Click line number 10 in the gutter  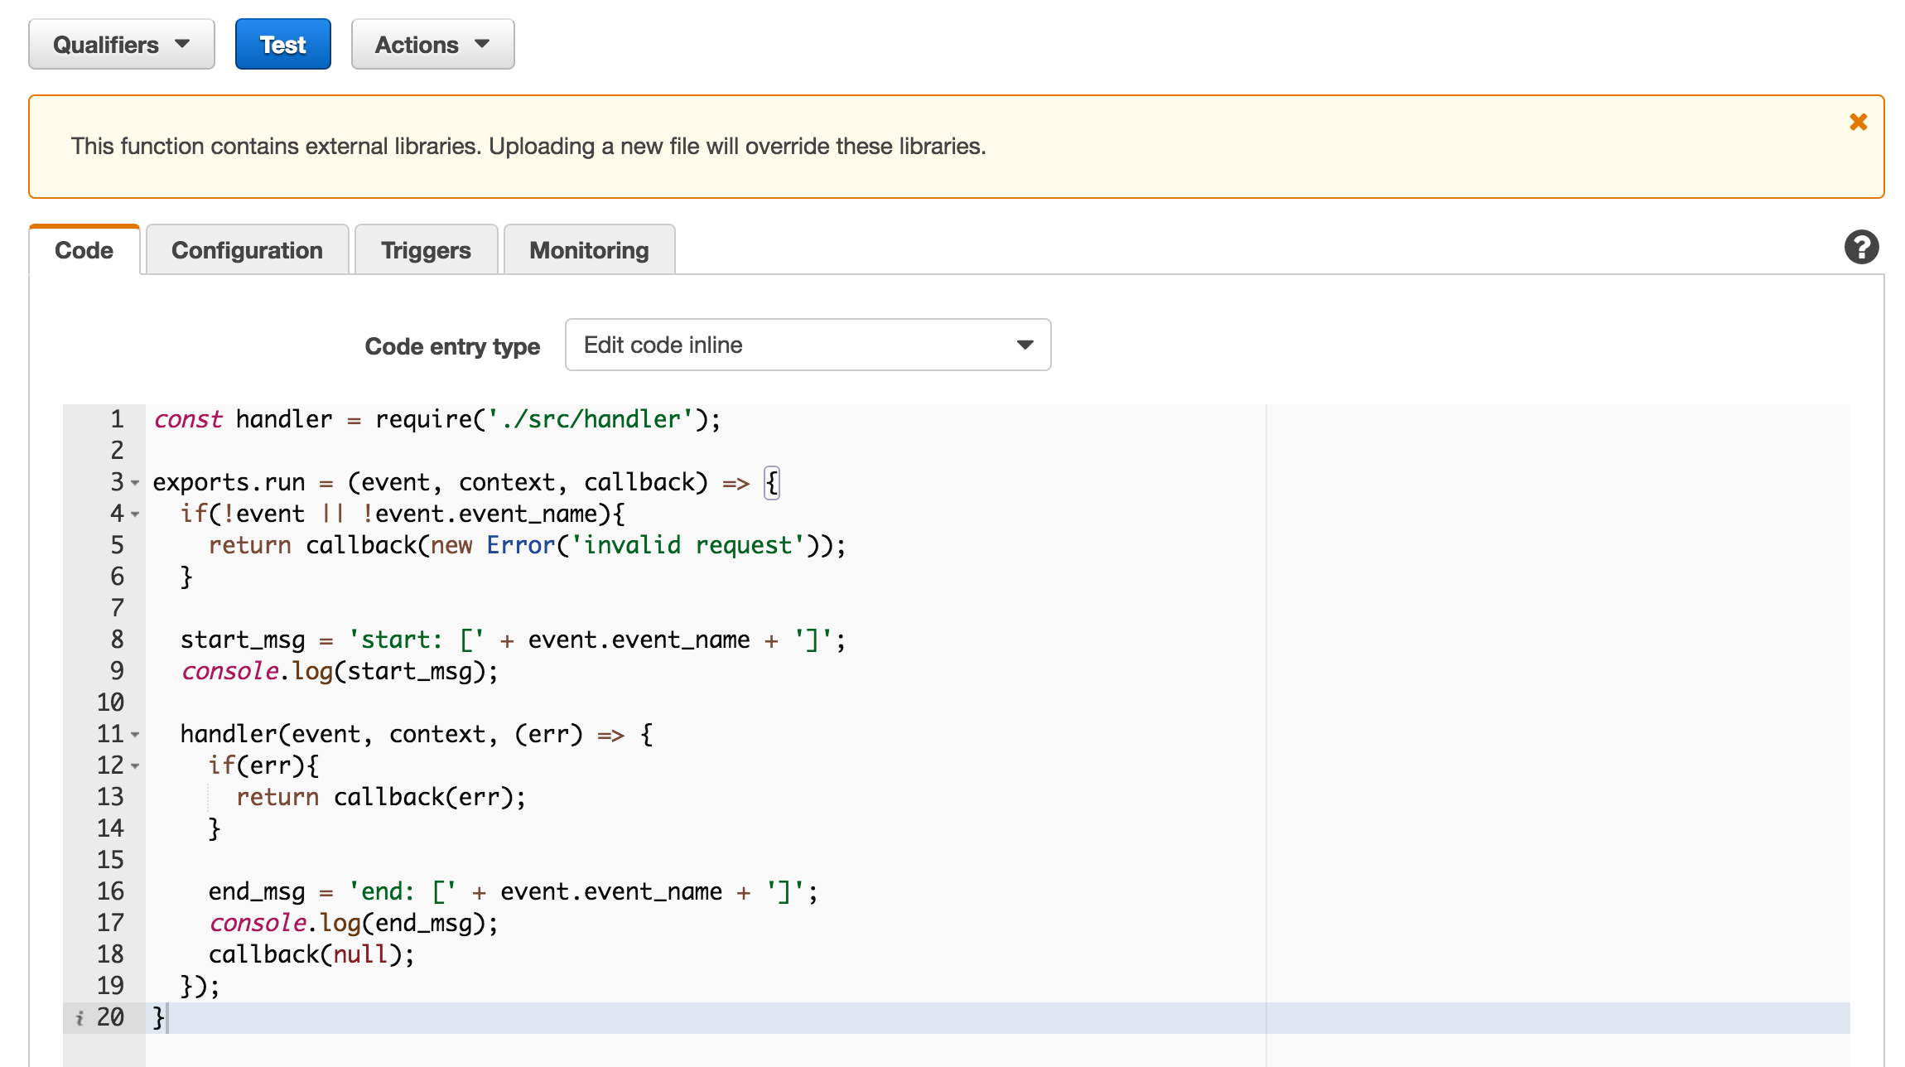tap(110, 702)
